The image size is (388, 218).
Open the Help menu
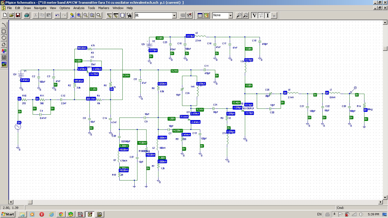pyautogui.click(x=130, y=8)
